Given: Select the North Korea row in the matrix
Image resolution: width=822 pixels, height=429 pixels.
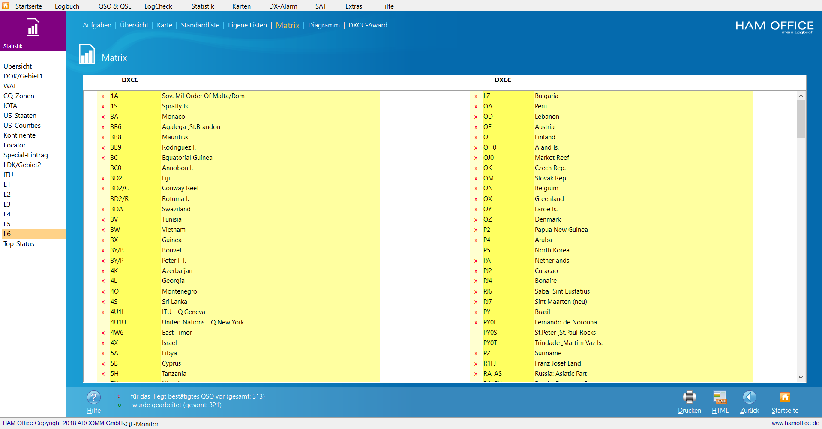Looking at the screenshot, I should pyautogui.click(x=552, y=250).
